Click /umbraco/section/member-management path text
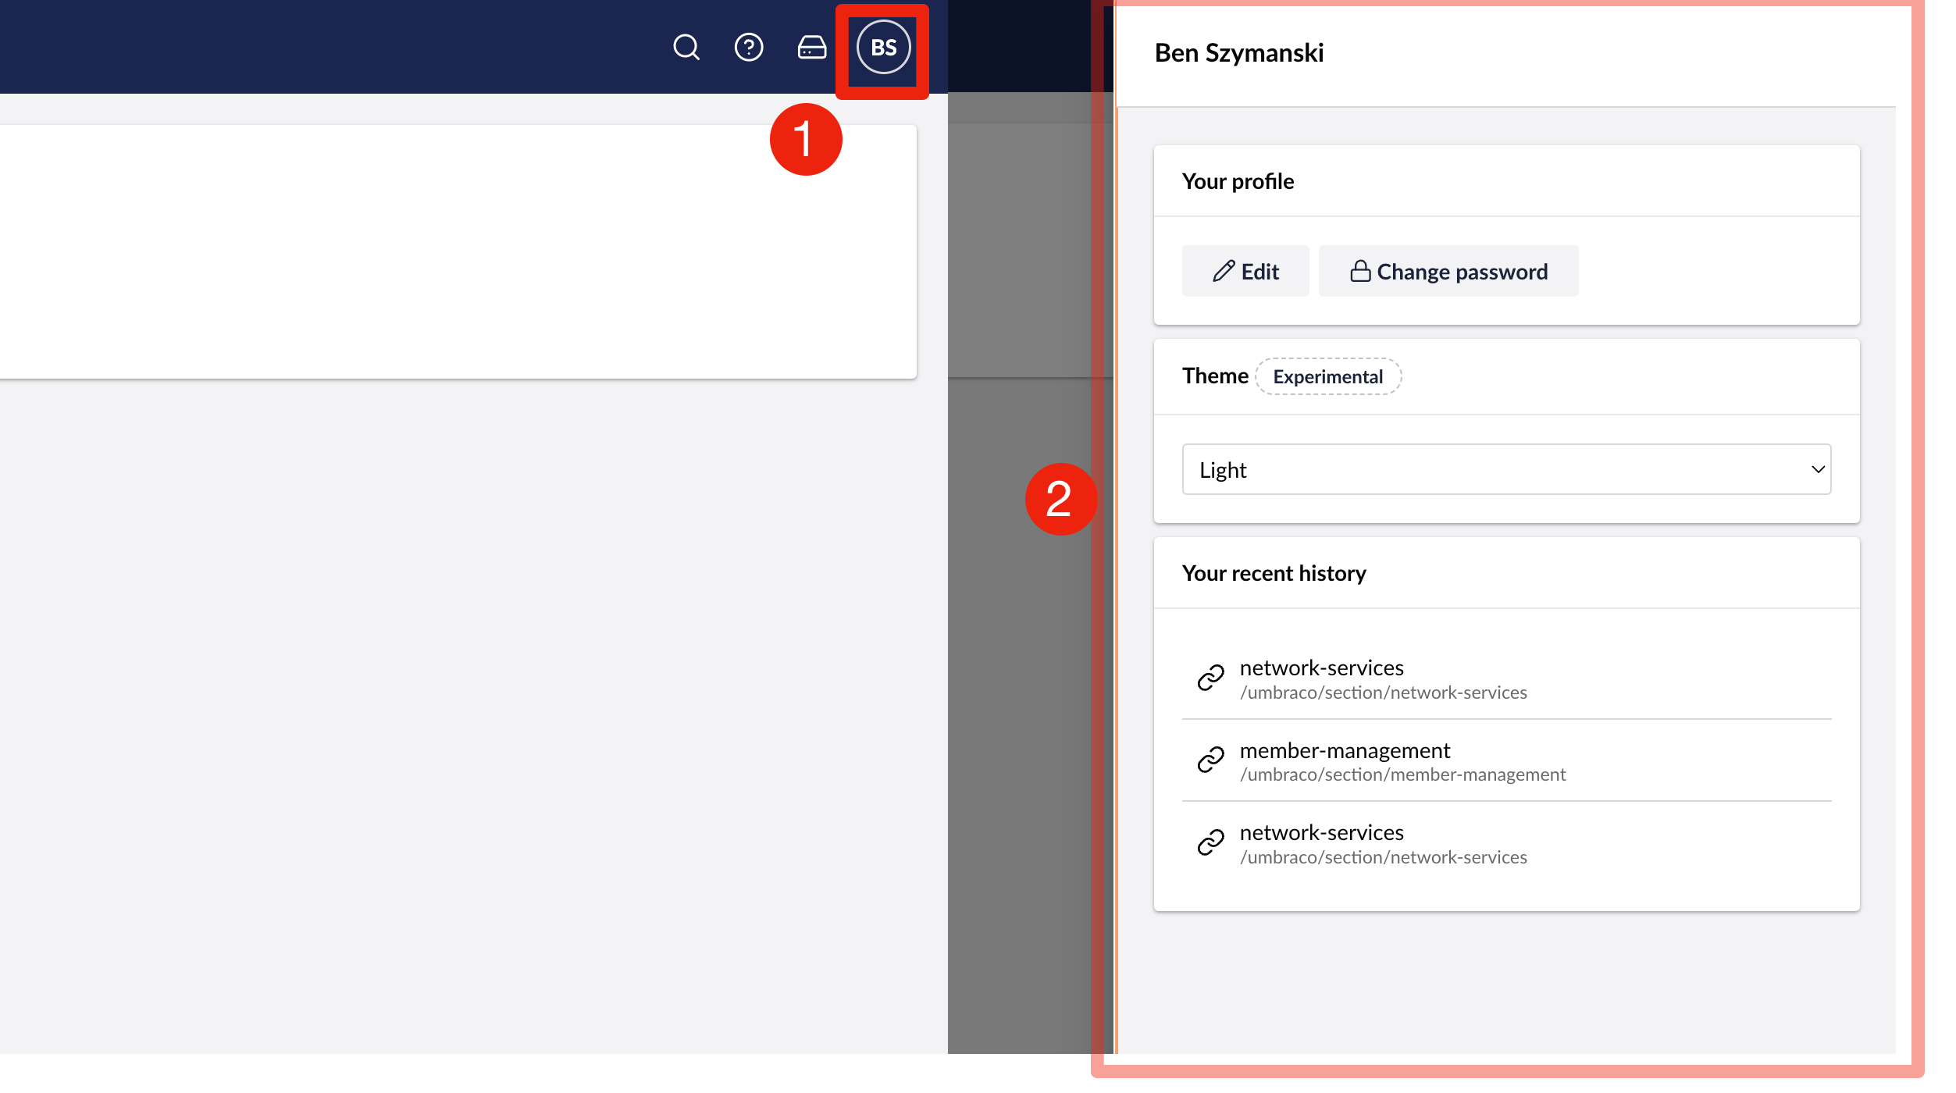Screen dimensions: 1956x1093 pos(1402,774)
